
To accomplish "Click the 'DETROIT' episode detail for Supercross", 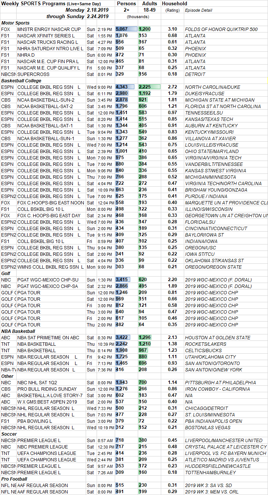I will pos(195,74).
